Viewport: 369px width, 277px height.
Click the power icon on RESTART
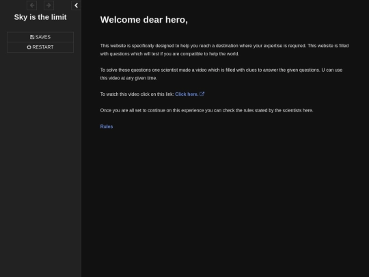[29, 47]
